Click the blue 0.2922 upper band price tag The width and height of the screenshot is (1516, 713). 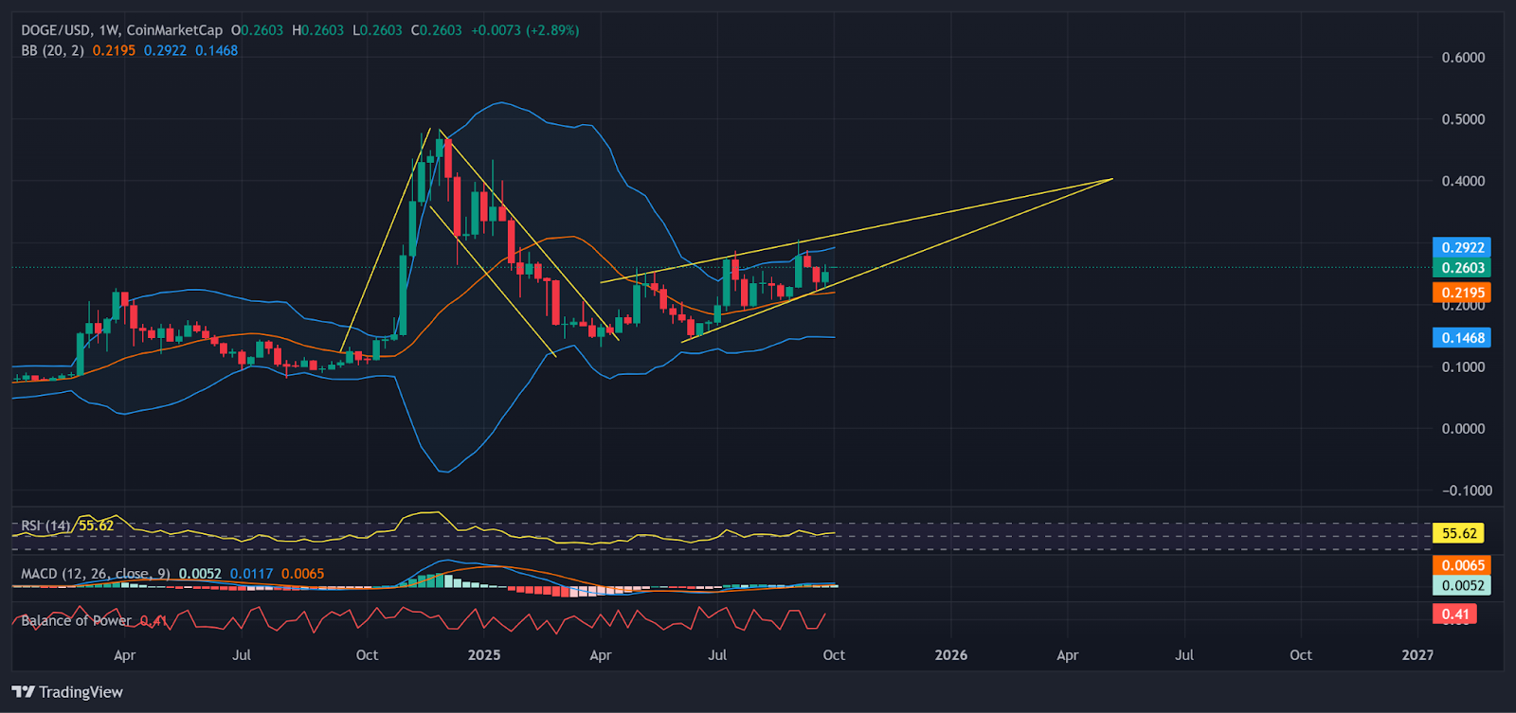coord(1462,248)
